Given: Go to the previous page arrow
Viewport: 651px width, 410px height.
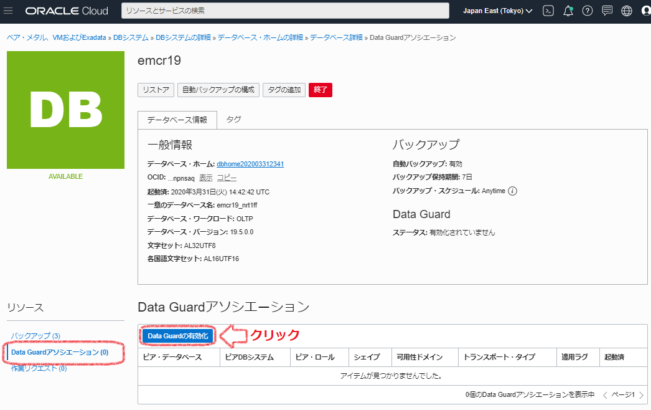Looking at the screenshot, I should pos(605,395).
